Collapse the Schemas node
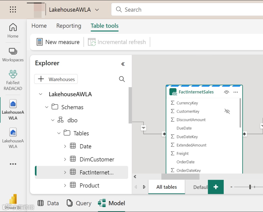 click(47, 107)
